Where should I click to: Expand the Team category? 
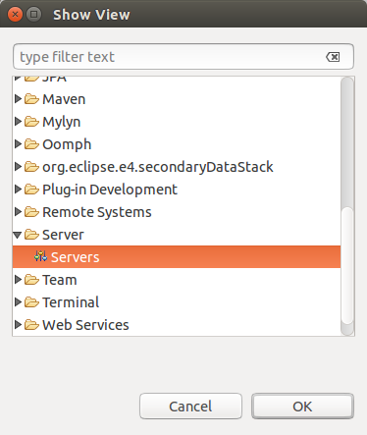click(x=18, y=280)
